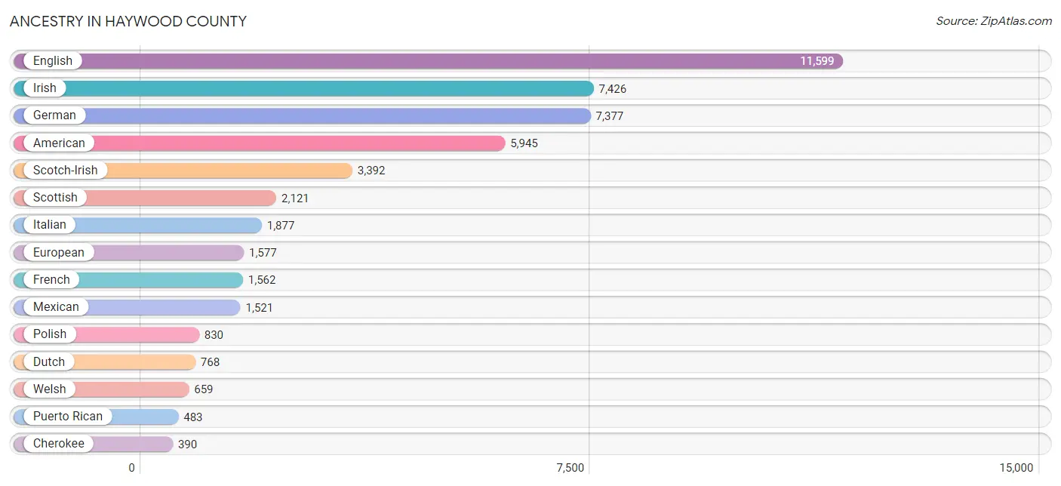The height and width of the screenshot is (486, 1061).
Task: Click the Italian label pill
Action: coord(50,225)
